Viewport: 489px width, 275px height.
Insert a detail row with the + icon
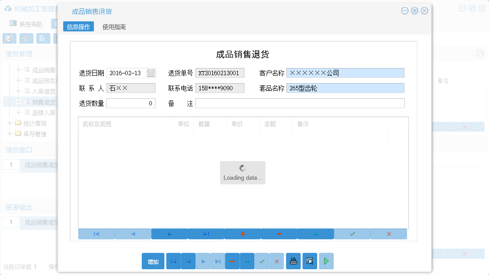pyautogui.click(x=243, y=234)
